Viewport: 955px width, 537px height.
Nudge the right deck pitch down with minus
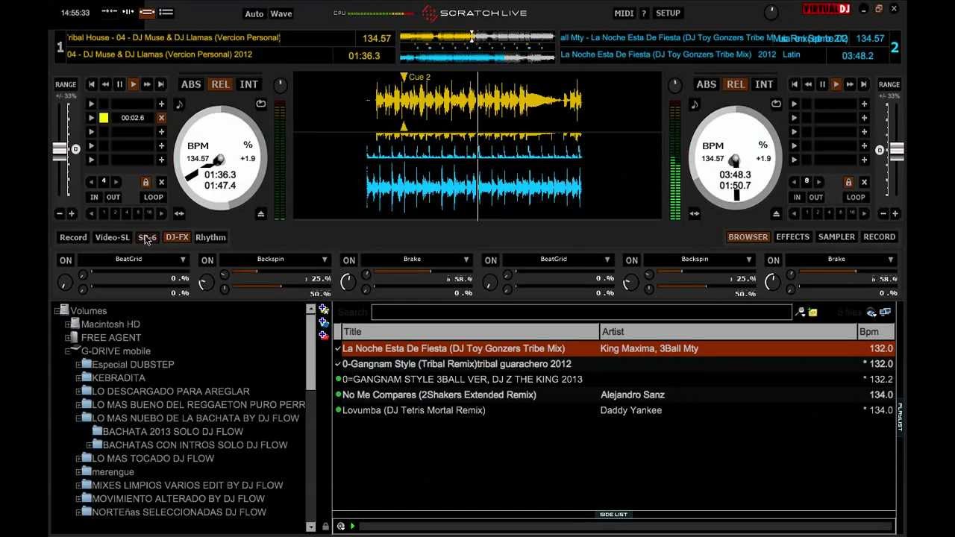tap(883, 214)
